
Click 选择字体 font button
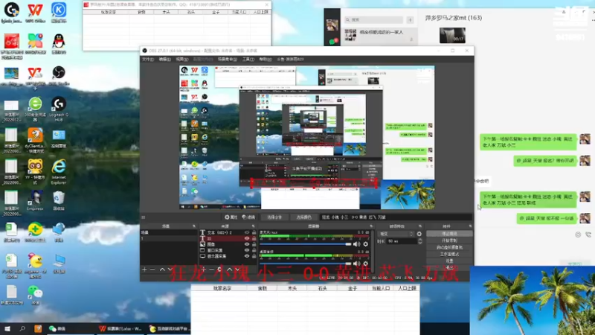[x=274, y=217]
